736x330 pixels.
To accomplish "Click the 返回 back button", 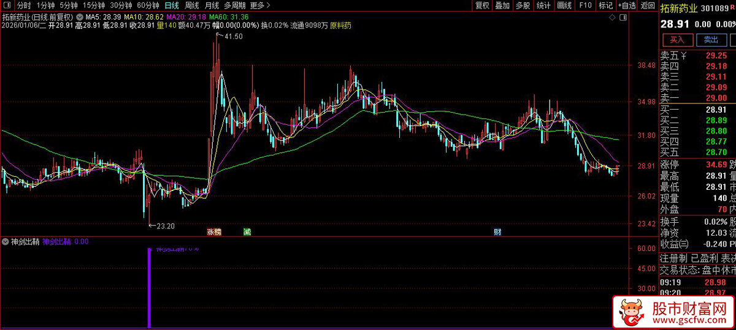I will [x=648, y=6].
